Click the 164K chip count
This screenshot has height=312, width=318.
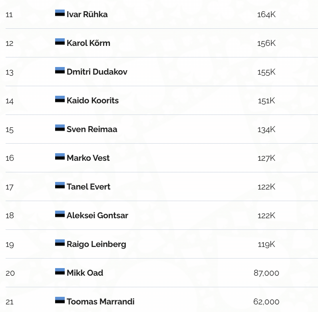[266, 14]
